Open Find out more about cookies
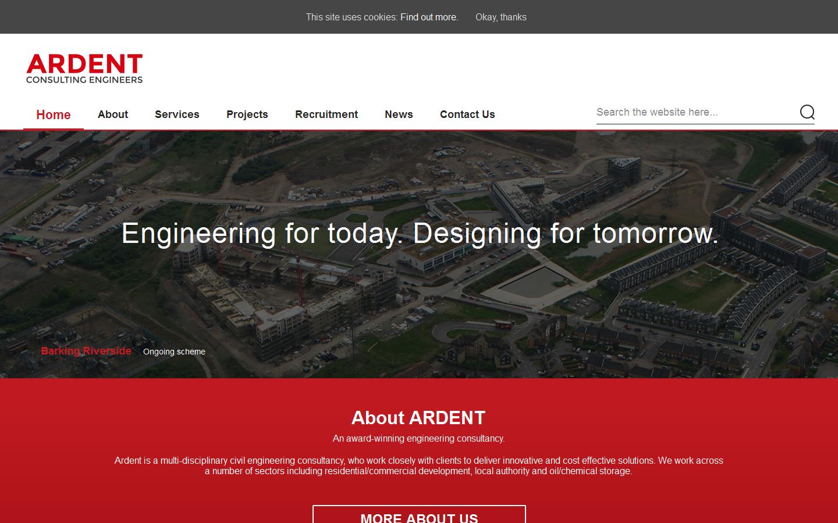 428,17
